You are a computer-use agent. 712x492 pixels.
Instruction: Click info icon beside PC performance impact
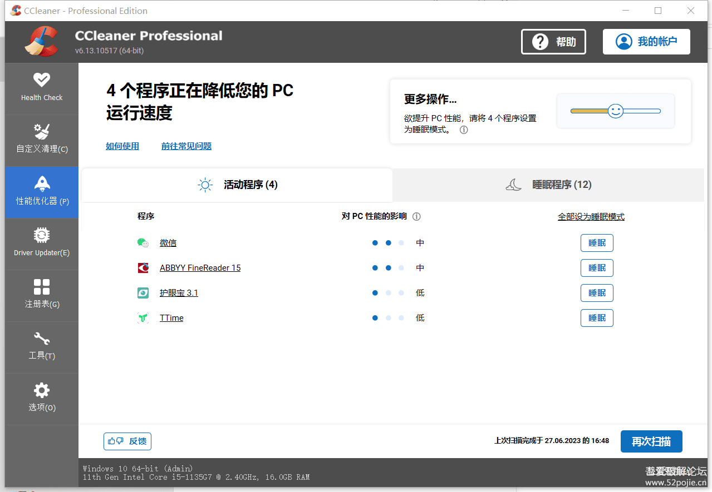coord(416,217)
